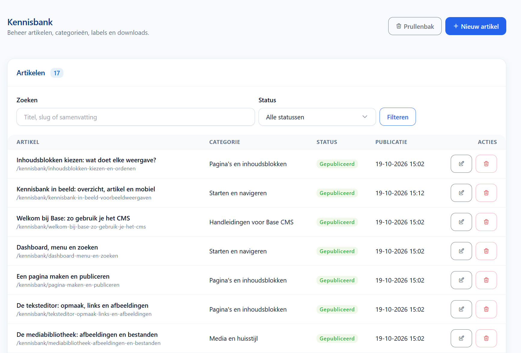Open the Welkom bij Base article title
This screenshot has height=353, width=521.
73,218
